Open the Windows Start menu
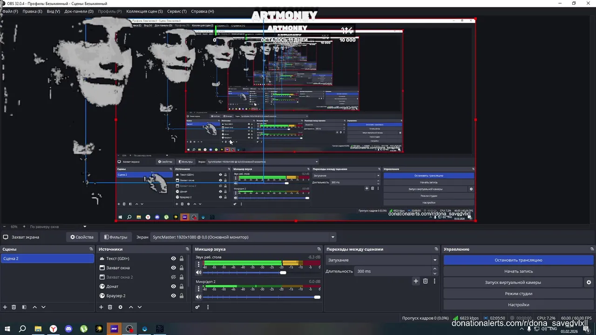 point(7,329)
